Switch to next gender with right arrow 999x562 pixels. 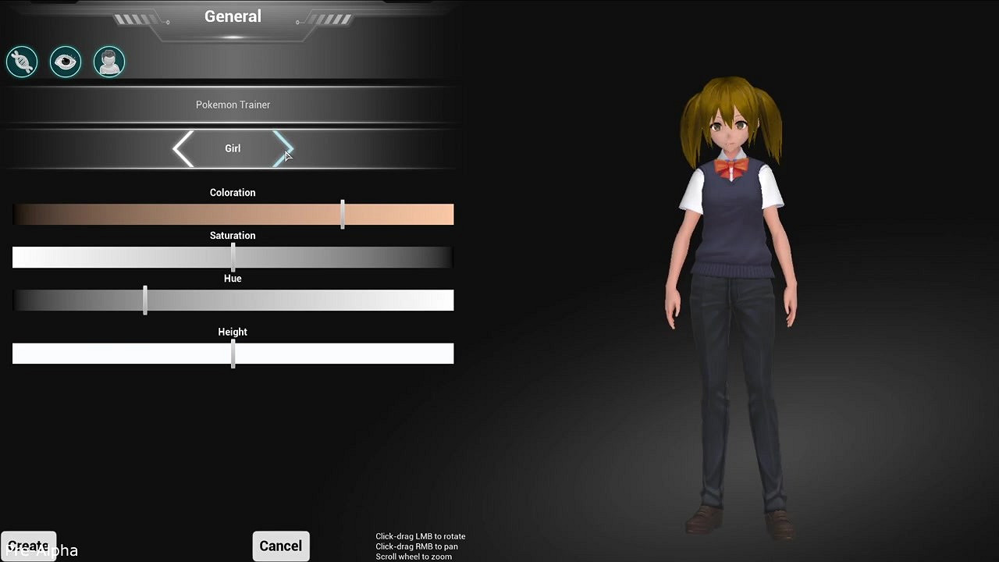click(x=283, y=148)
